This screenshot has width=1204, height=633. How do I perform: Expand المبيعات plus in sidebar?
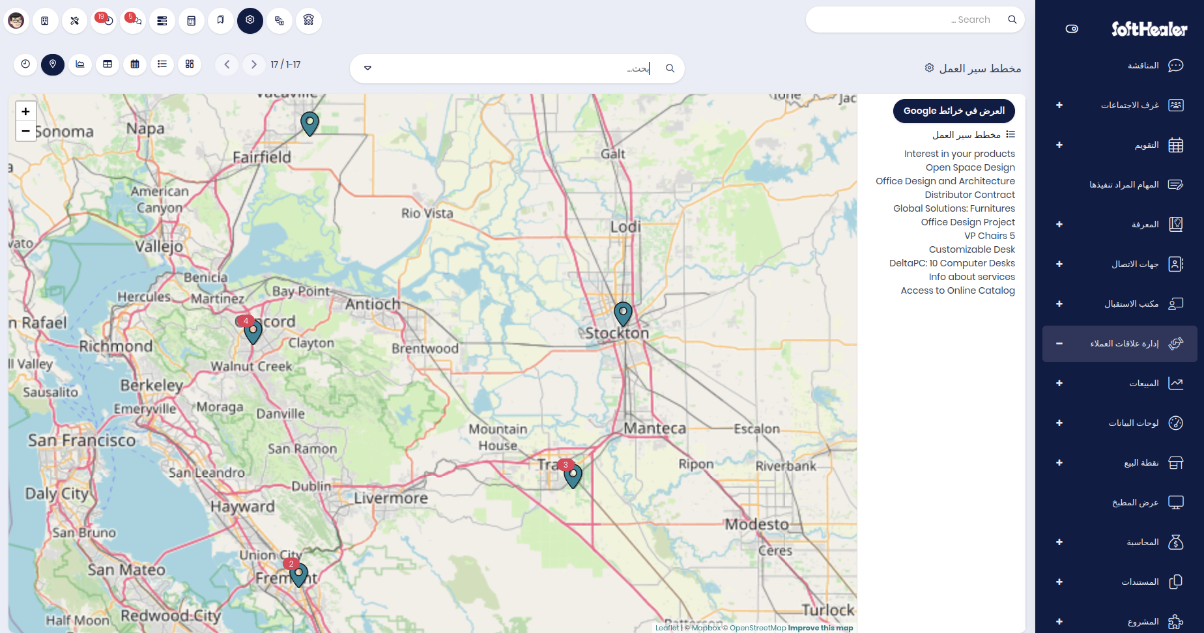pyautogui.click(x=1059, y=383)
